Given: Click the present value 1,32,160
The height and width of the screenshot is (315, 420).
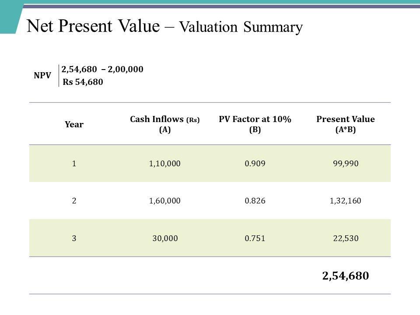Looking at the screenshot, I should [x=345, y=200].
